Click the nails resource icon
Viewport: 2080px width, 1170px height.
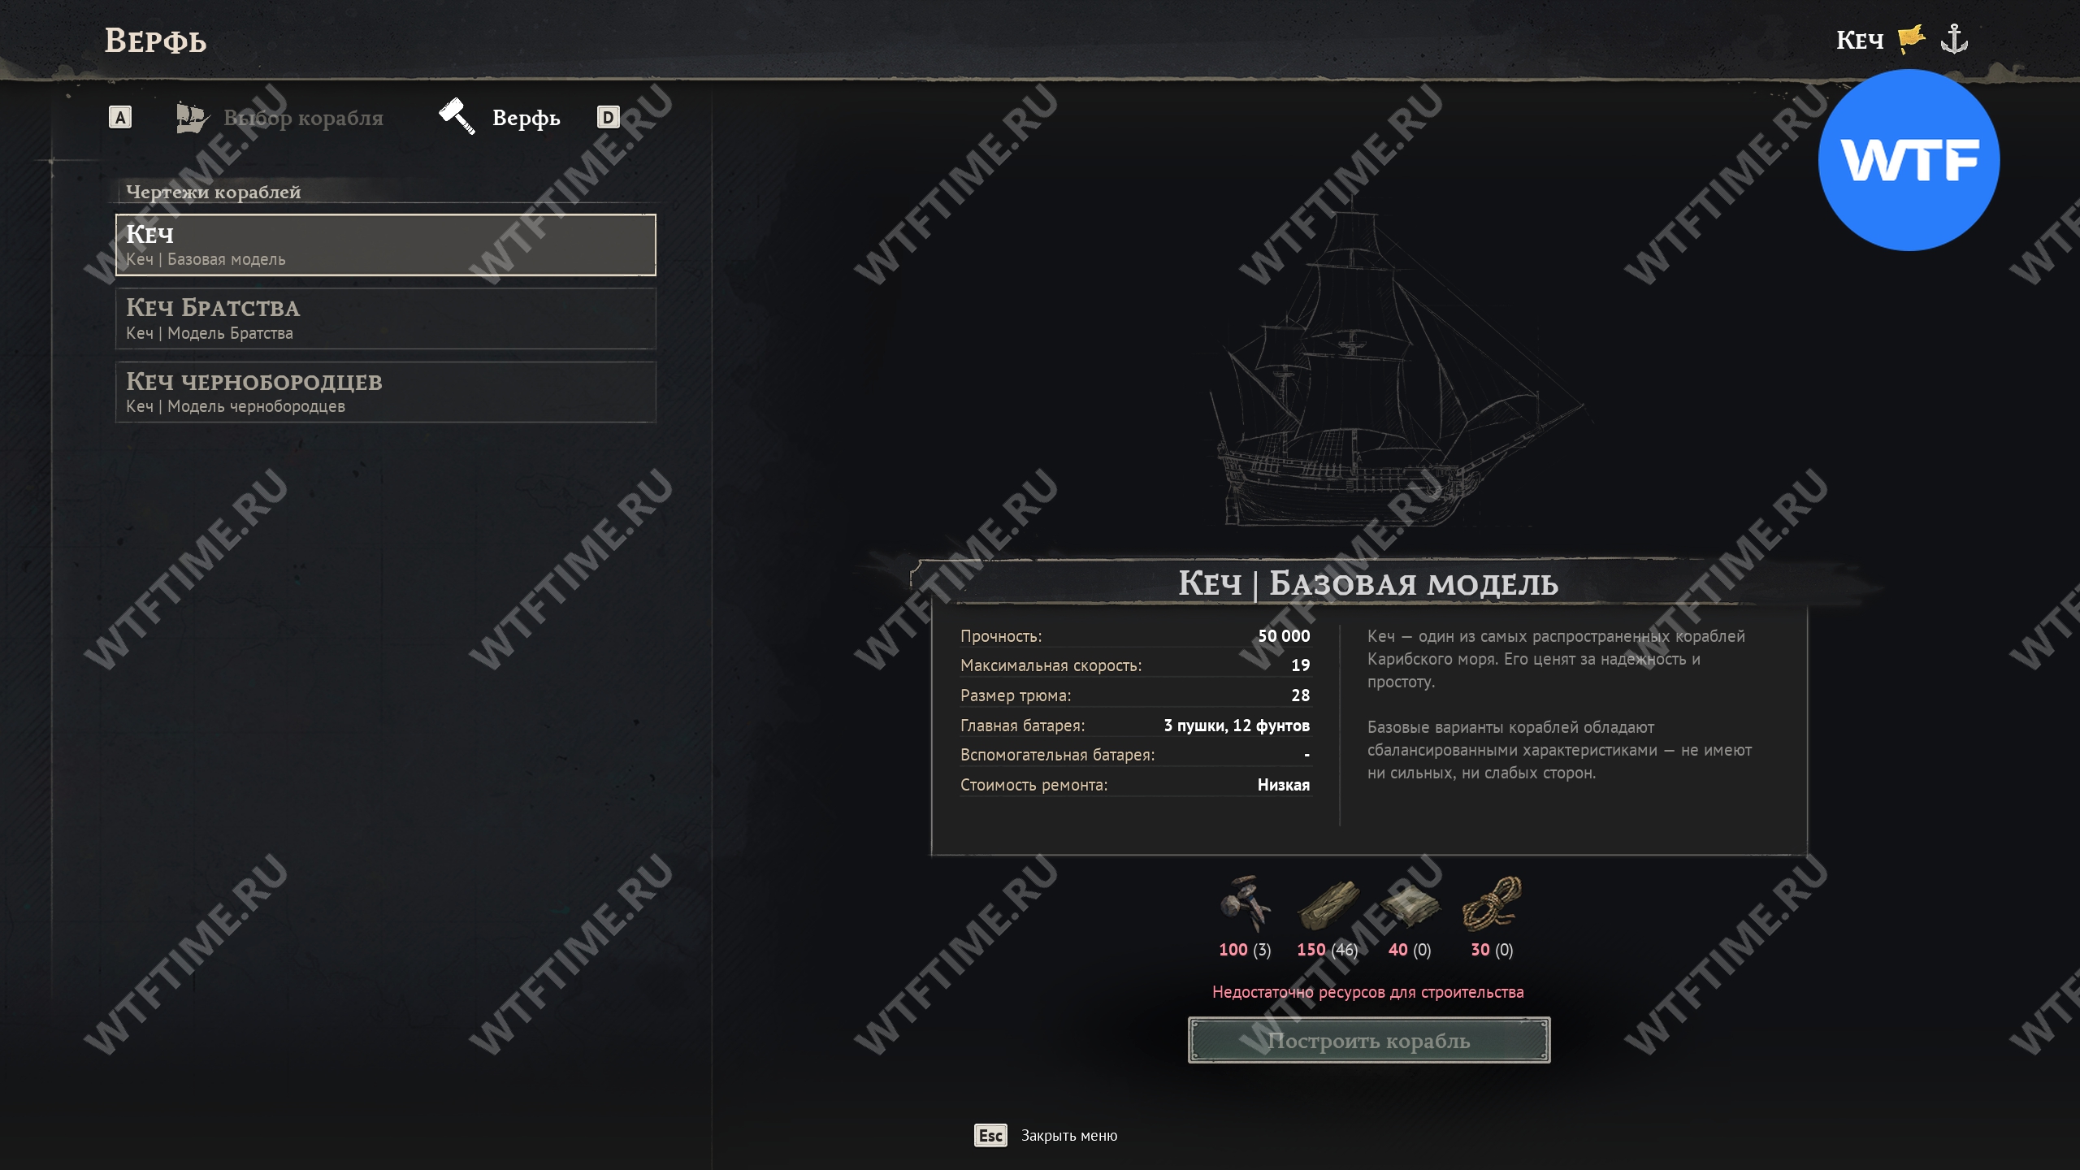click(1245, 903)
